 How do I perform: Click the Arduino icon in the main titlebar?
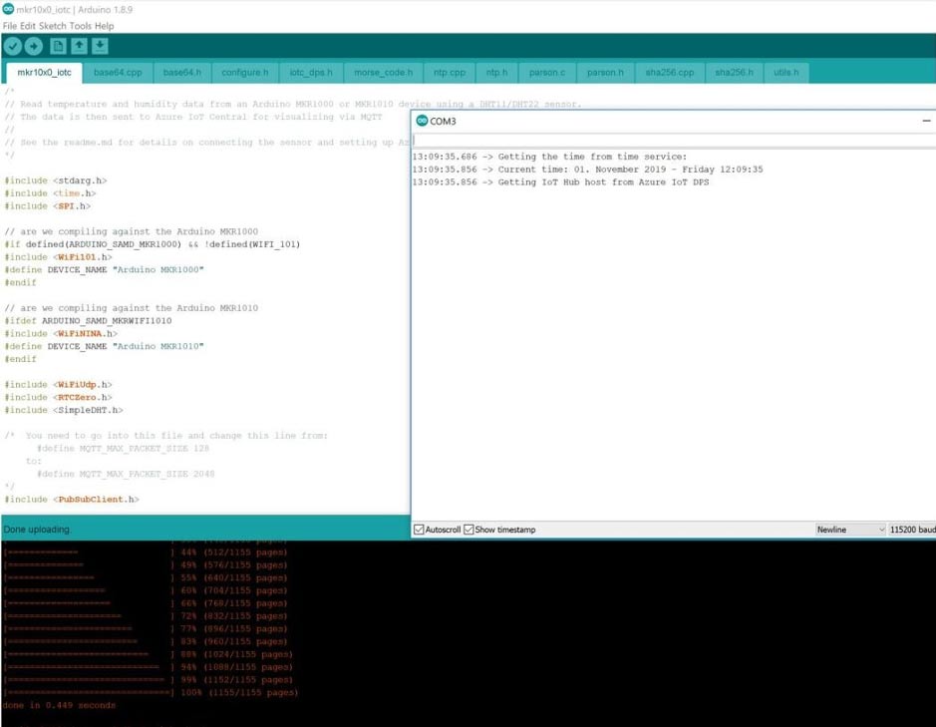(x=8, y=9)
